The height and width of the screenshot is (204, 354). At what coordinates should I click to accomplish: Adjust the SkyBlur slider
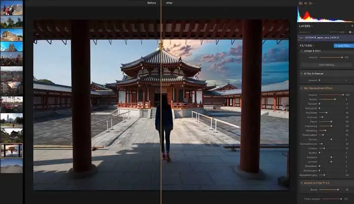(331, 153)
